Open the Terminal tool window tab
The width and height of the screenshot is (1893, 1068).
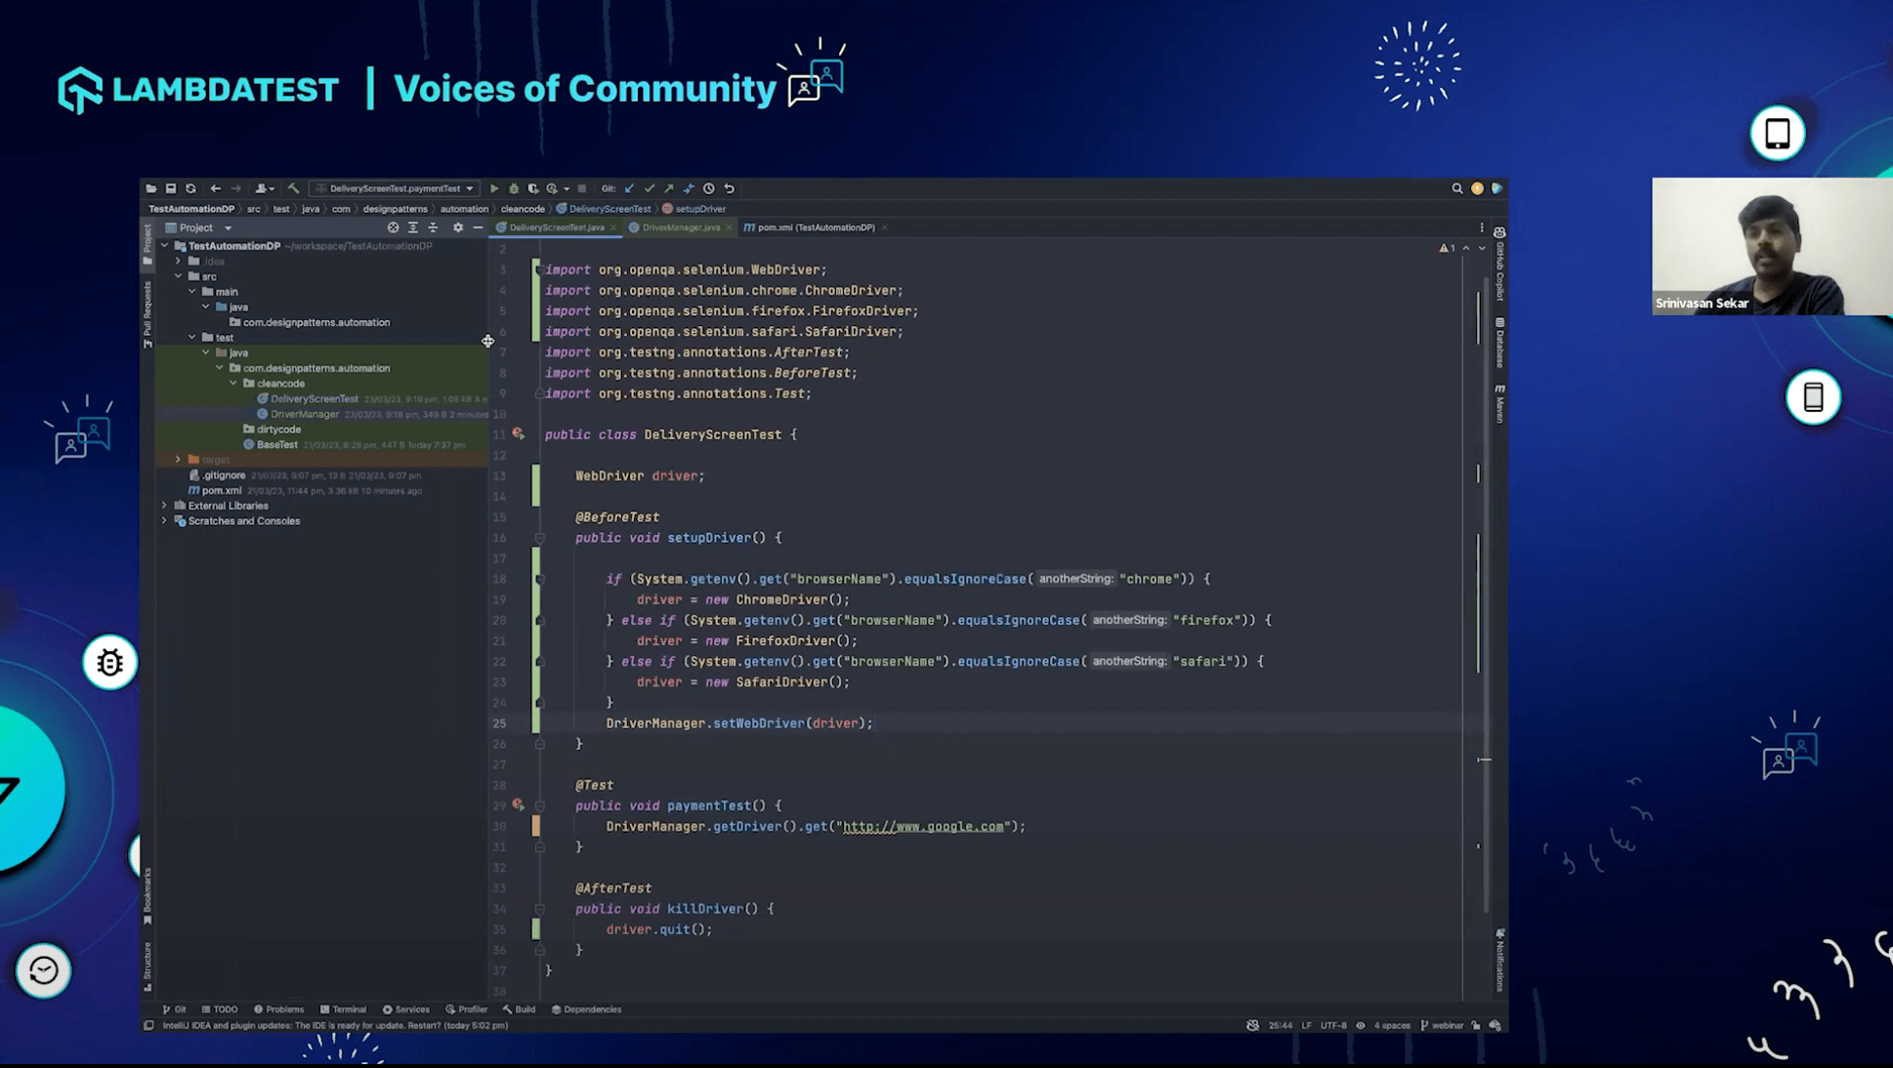[x=343, y=1009]
